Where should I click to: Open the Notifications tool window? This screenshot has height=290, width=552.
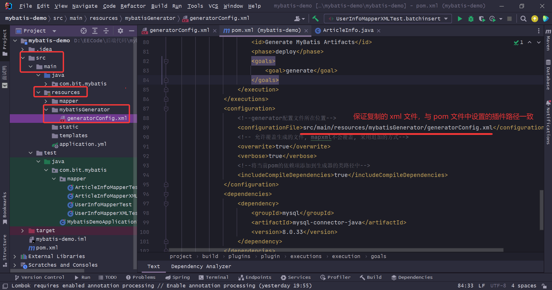pyautogui.click(x=548, y=122)
